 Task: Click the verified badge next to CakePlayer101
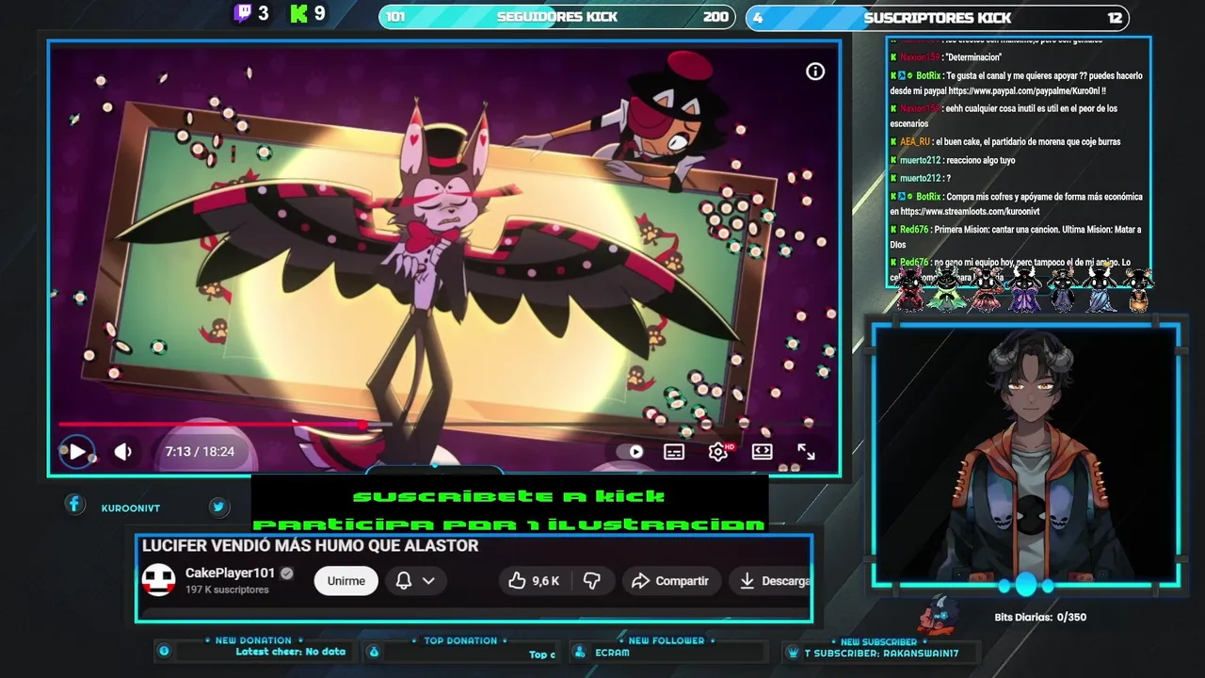point(287,573)
